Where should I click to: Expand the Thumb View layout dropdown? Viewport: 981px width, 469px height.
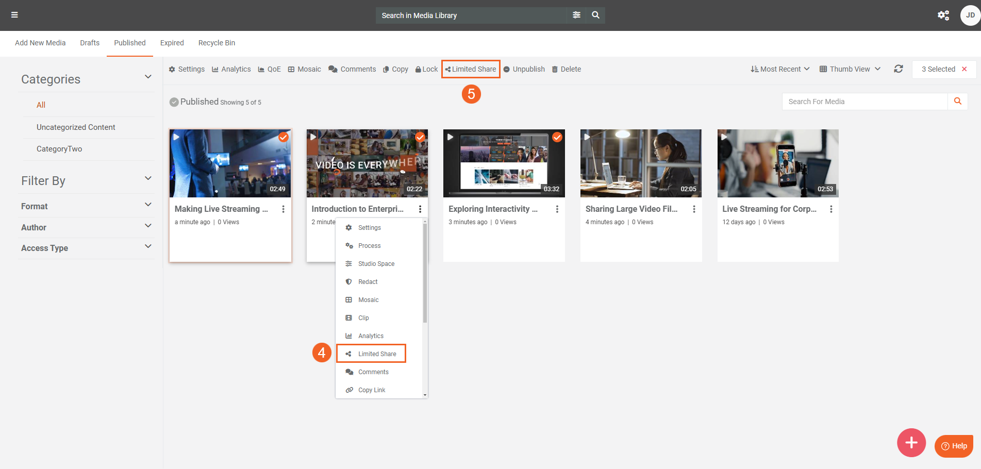click(x=850, y=69)
